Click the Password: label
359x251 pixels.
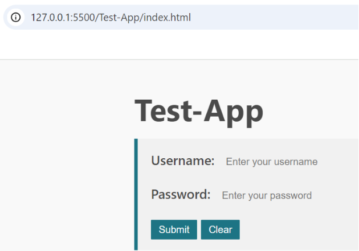coord(181,195)
